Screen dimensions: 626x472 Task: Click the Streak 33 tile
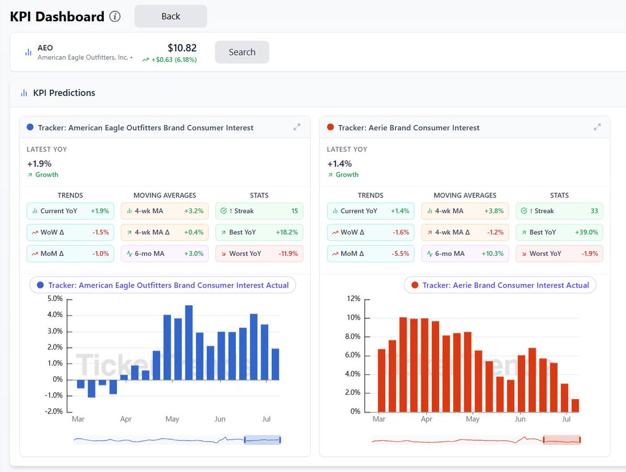tap(559, 211)
